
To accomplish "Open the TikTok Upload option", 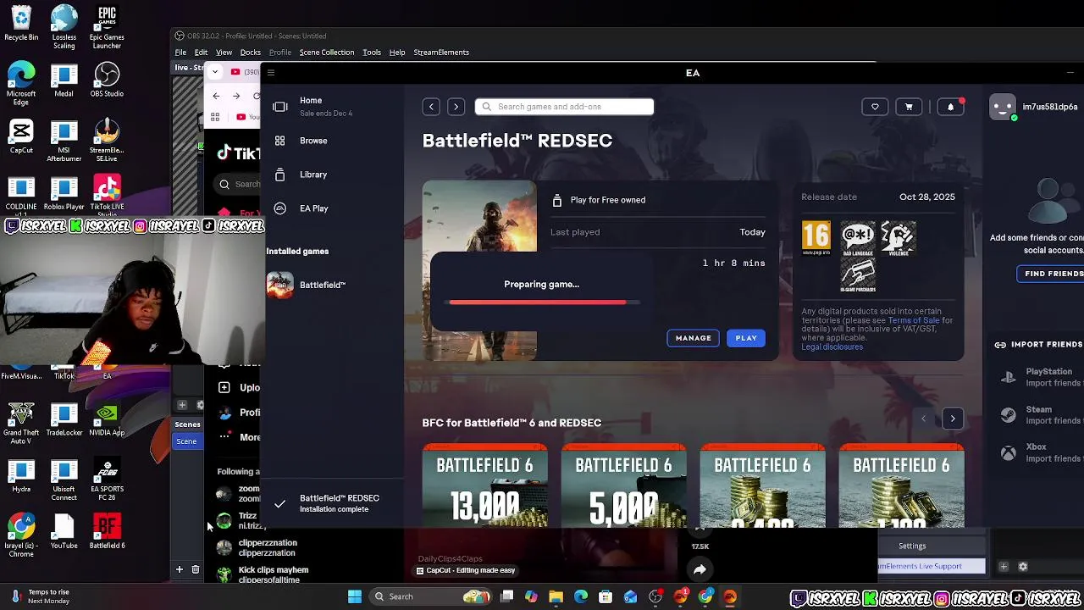I will tap(239, 388).
